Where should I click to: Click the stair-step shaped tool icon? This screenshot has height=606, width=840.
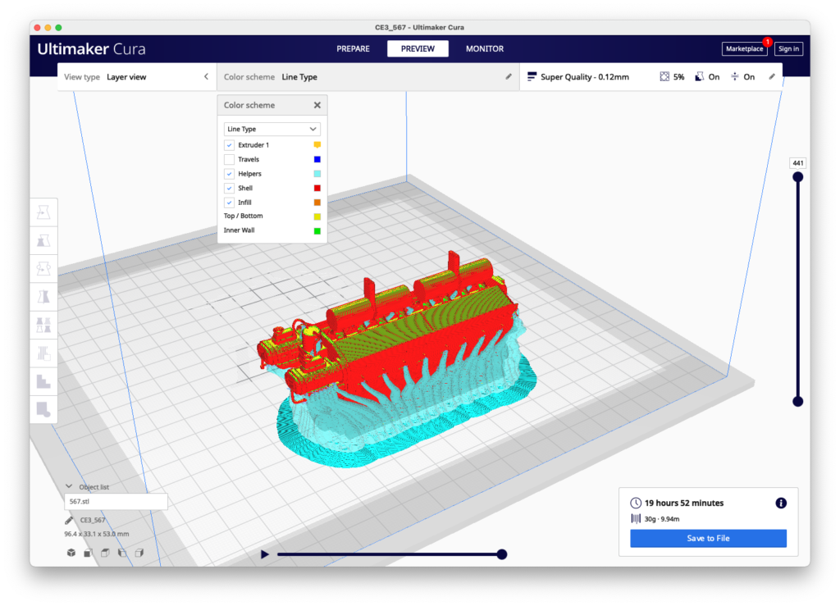click(43, 381)
